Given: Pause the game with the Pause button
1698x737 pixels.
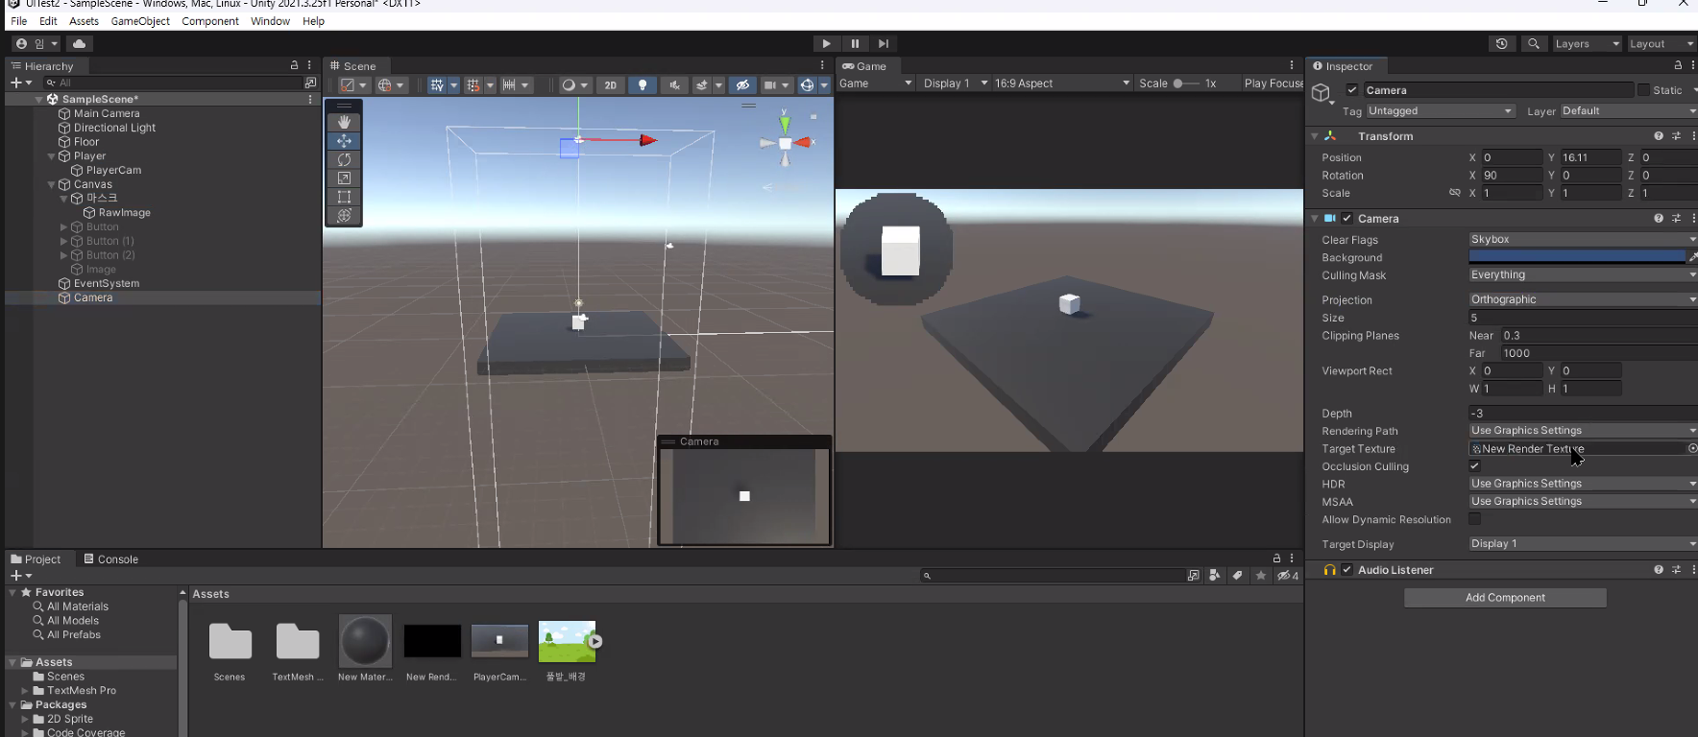Looking at the screenshot, I should click(855, 43).
